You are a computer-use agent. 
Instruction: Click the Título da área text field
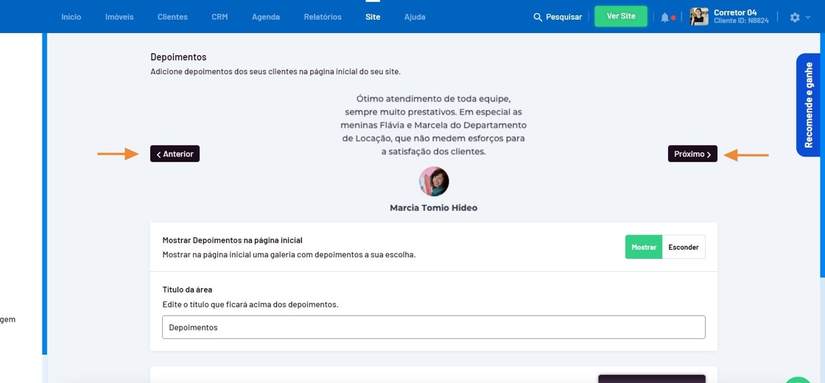click(433, 327)
